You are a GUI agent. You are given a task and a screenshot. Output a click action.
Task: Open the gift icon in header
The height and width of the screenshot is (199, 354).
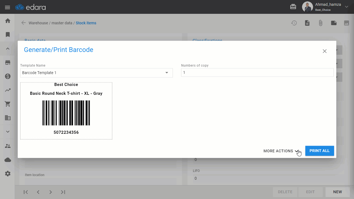click(293, 7)
